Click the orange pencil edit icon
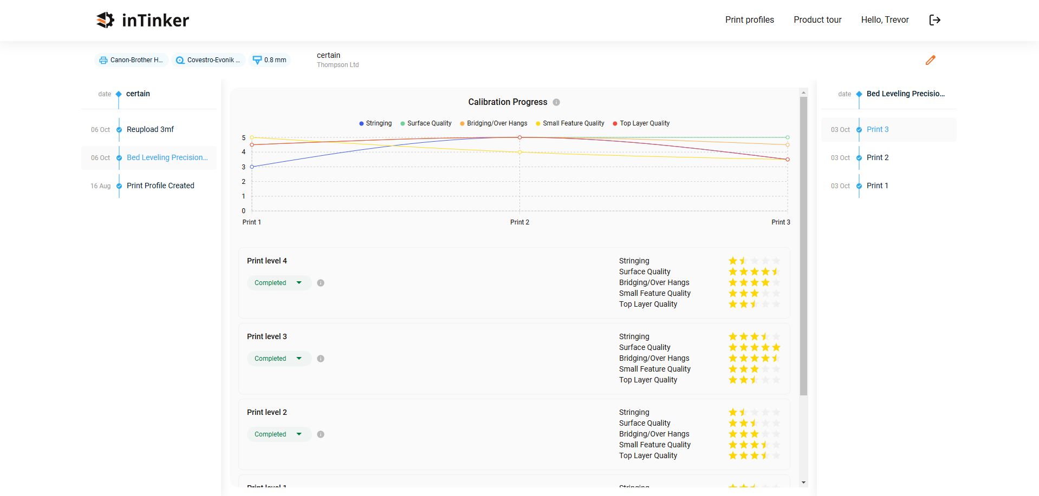This screenshot has height=496, width=1039. 931,60
